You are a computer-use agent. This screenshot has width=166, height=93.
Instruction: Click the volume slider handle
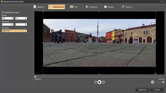pos(163,82)
